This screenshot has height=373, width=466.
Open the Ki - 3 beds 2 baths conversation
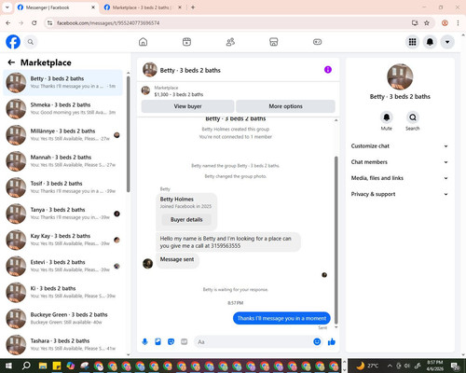[63, 292]
